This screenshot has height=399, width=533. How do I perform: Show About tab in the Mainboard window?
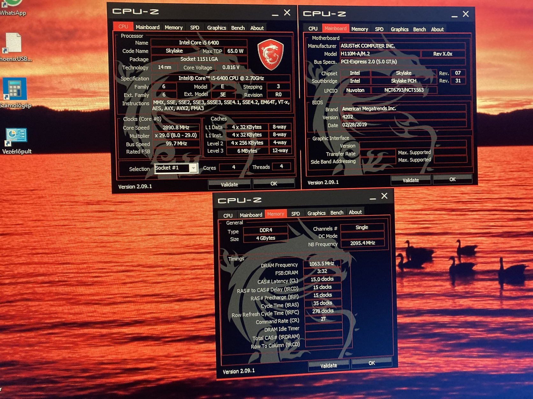point(437,29)
